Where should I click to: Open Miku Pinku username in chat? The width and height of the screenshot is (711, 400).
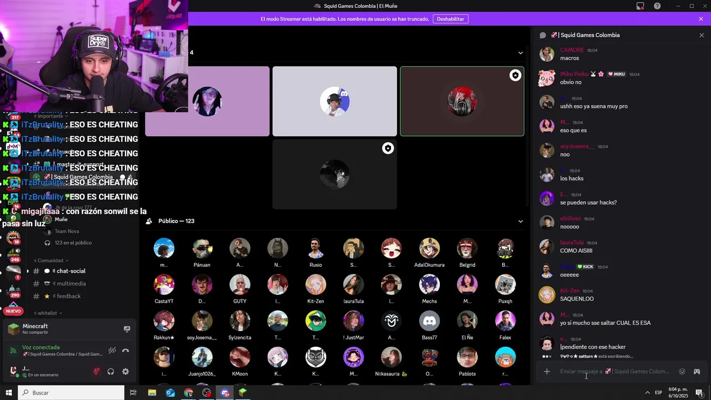(574, 74)
